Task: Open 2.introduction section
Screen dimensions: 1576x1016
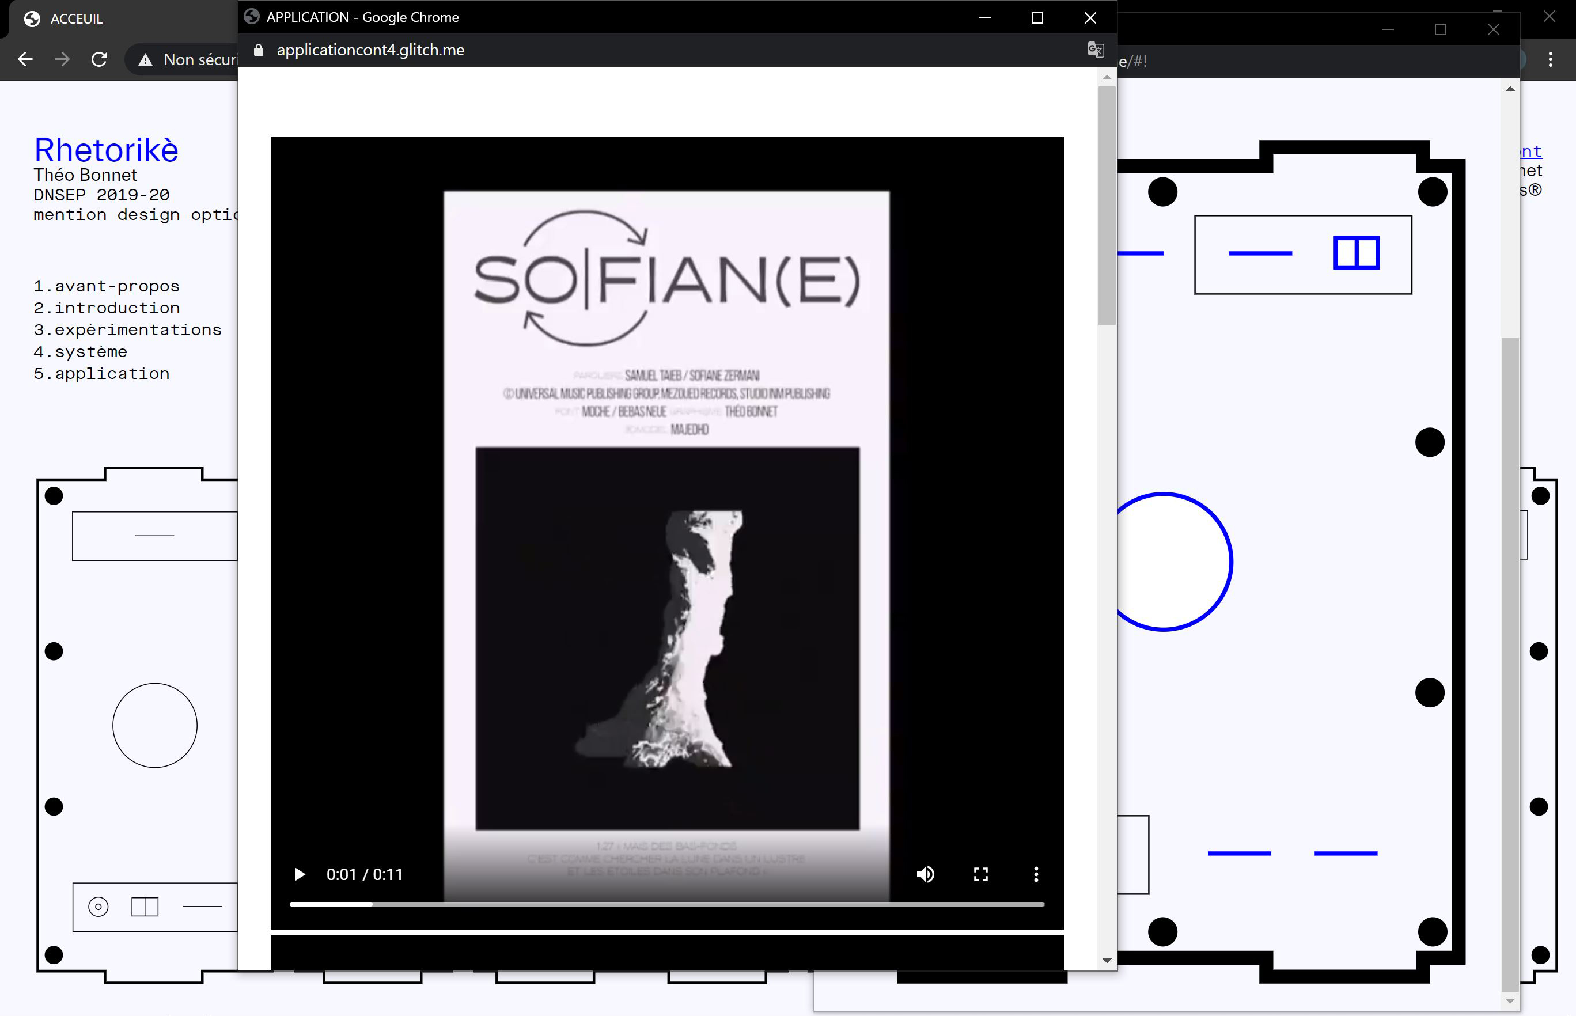Action: click(106, 308)
